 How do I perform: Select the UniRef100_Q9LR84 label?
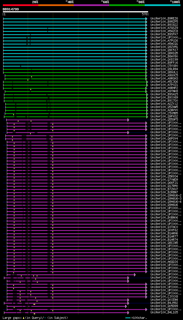pos(164,69)
